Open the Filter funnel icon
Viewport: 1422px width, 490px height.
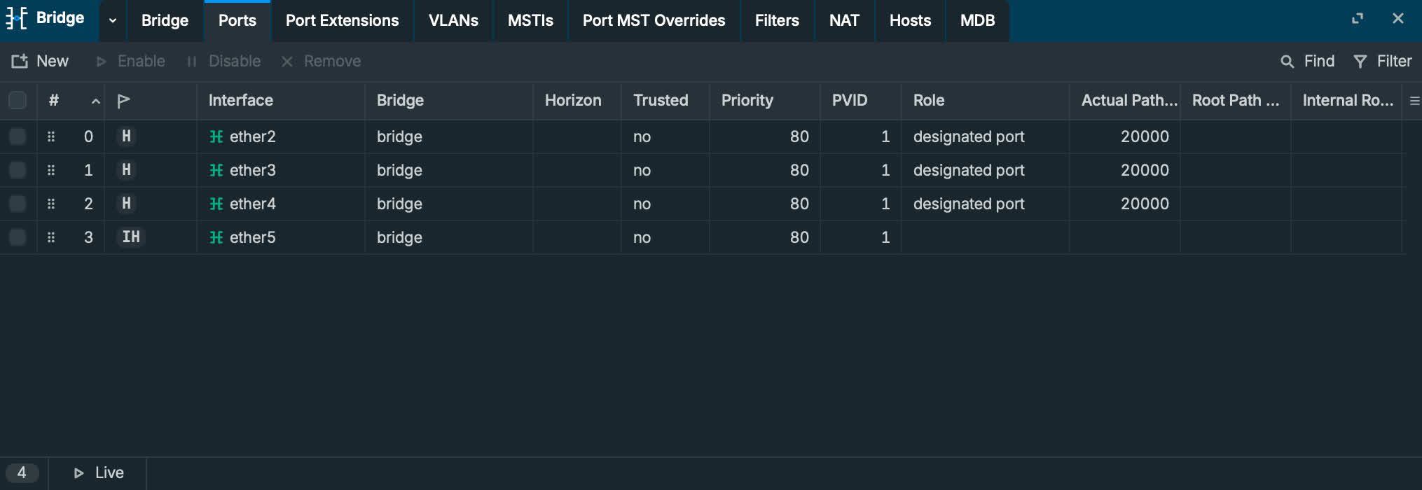pyautogui.click(x=1360, y=62)
